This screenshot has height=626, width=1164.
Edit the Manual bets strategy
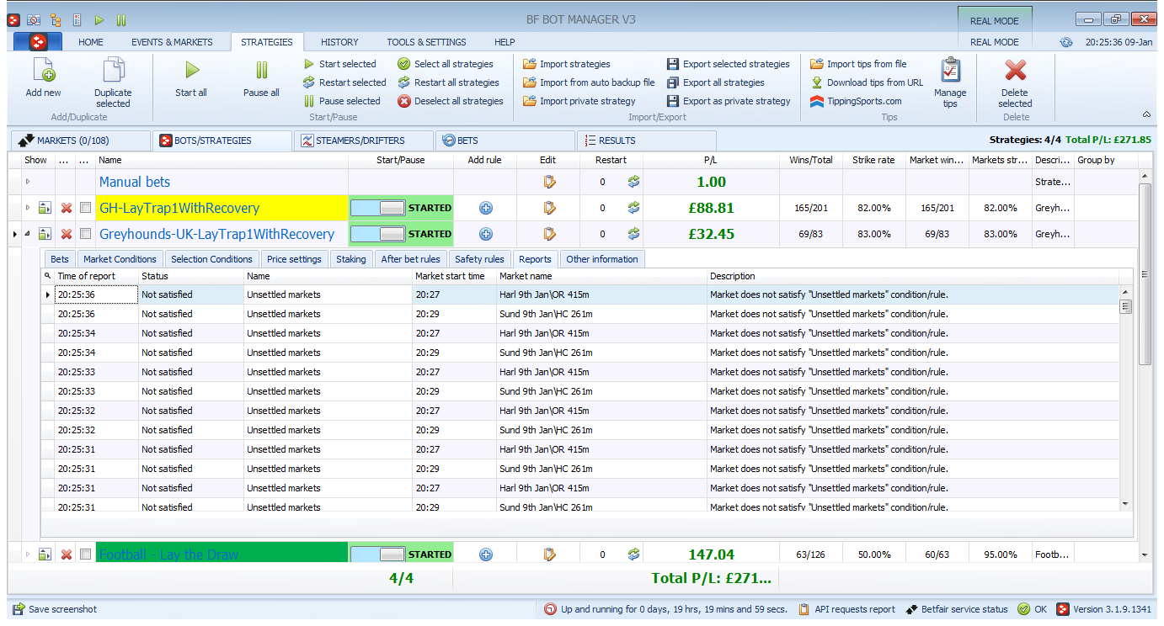(549, 182)
